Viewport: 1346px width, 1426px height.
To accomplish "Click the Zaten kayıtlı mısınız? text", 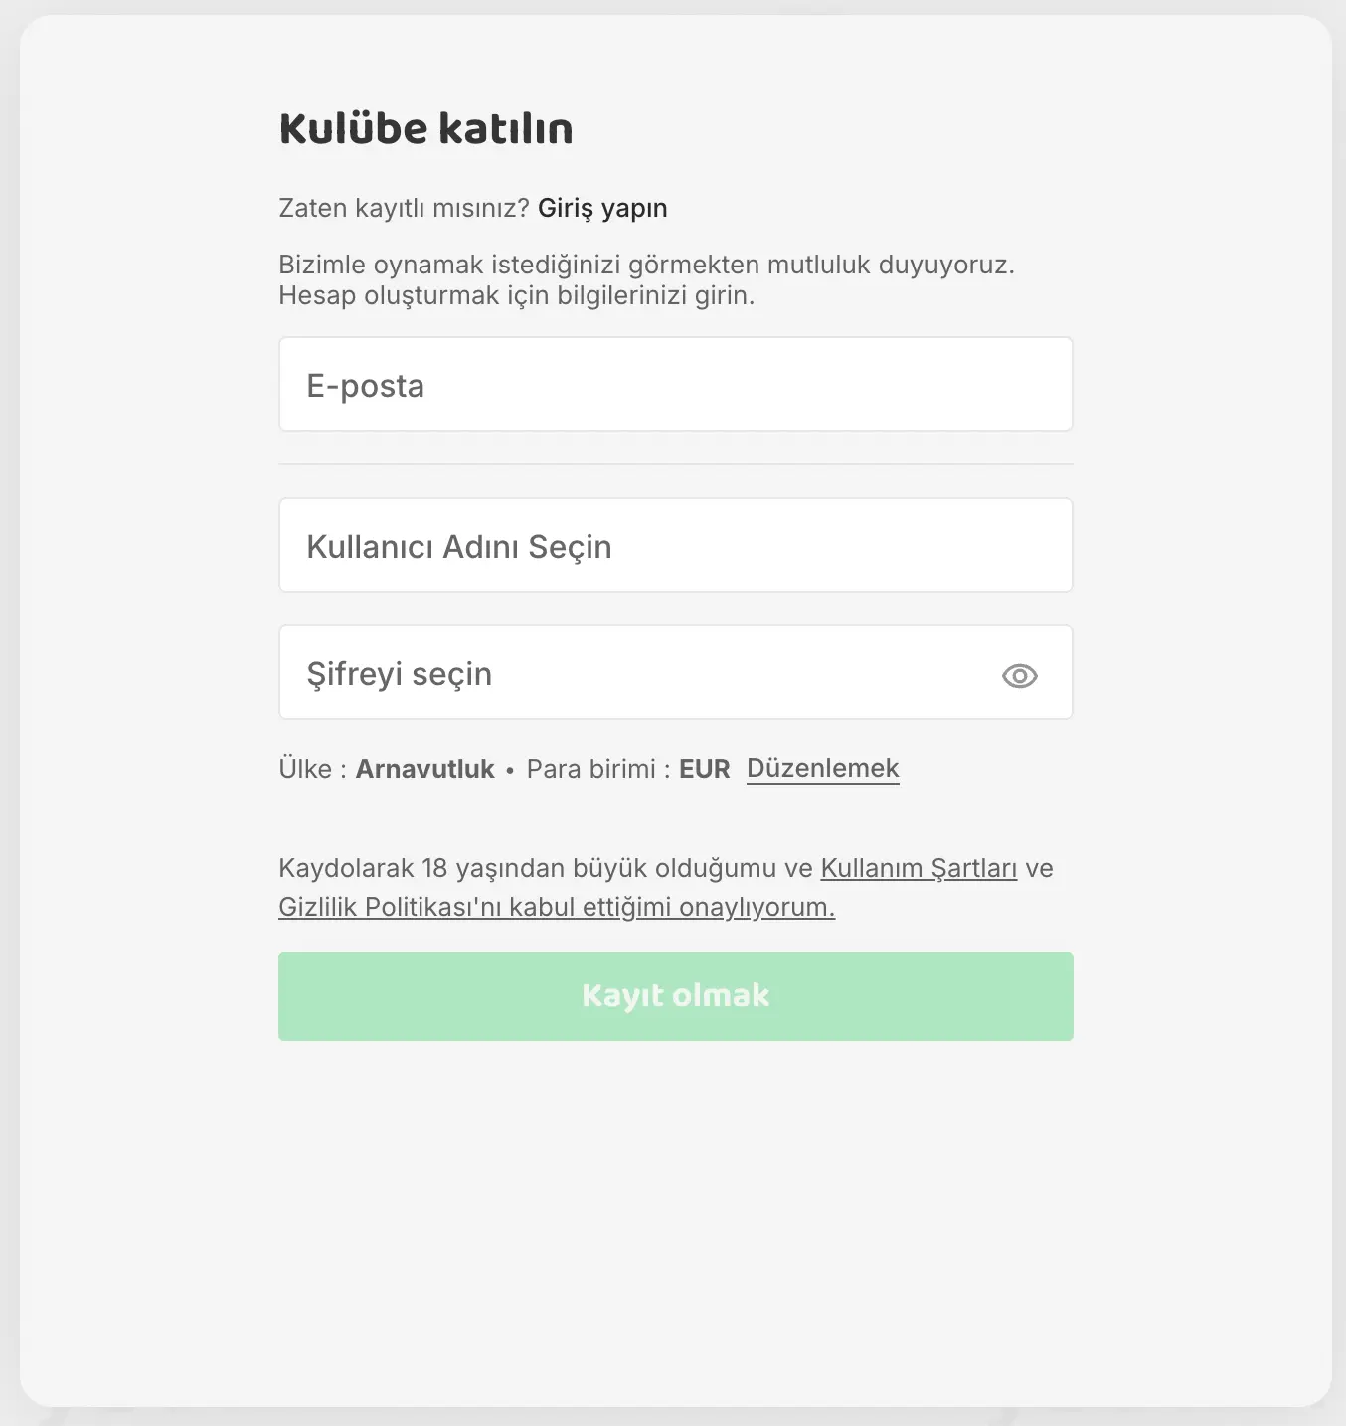I will pyautogui.click(x=404, y=208).
